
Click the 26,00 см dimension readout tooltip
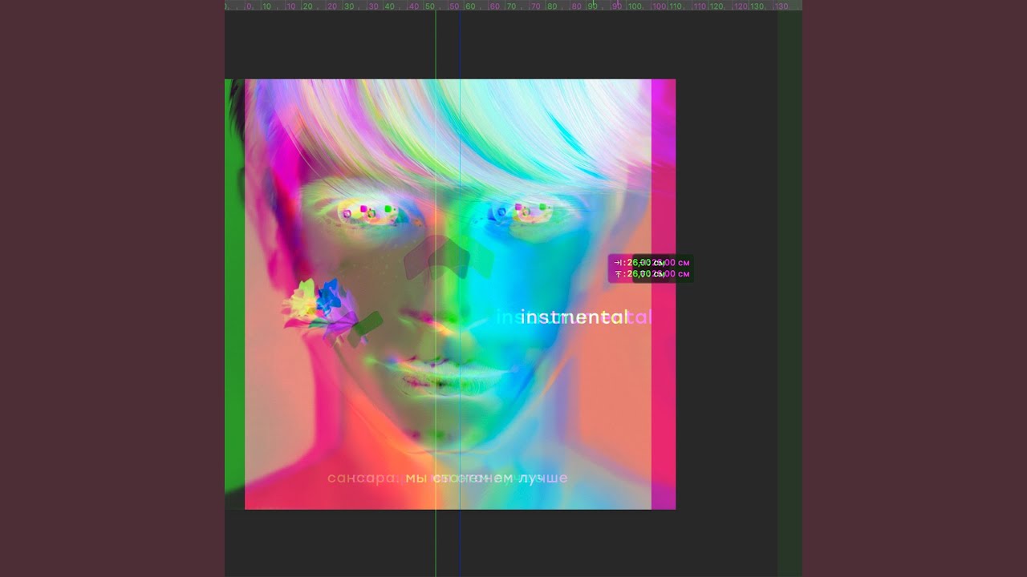click(650, 268)
